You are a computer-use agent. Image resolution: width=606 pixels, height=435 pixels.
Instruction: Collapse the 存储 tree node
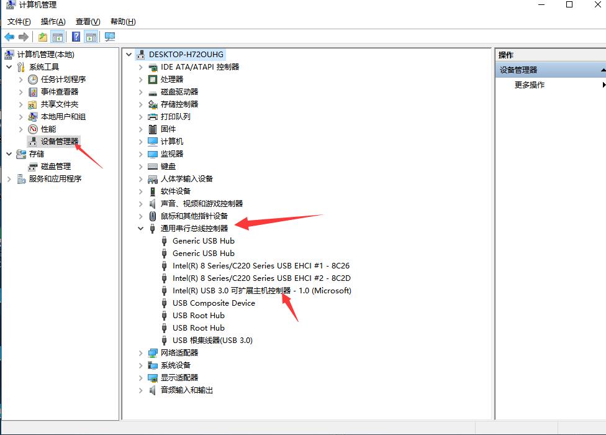tap(9, 154)
